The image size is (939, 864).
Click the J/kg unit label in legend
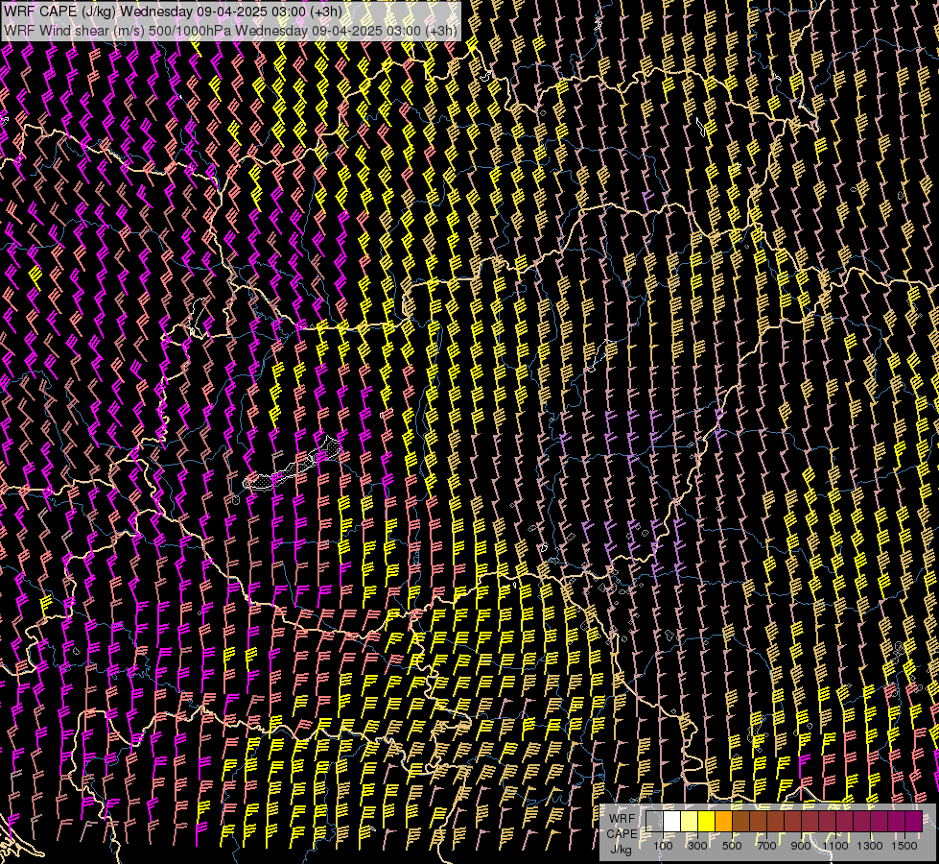pyautogui.click(x=622, y=850)
